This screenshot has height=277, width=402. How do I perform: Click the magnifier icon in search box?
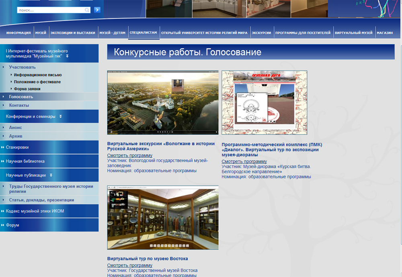tap(87, 10)
